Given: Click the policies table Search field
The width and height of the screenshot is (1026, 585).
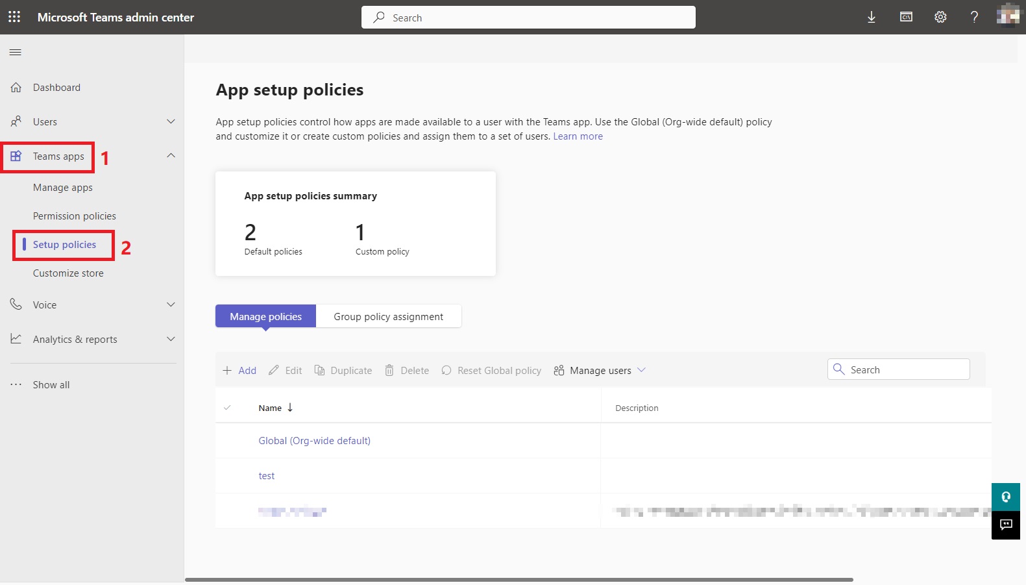Looking at the screenshot, I should point(899,369).
